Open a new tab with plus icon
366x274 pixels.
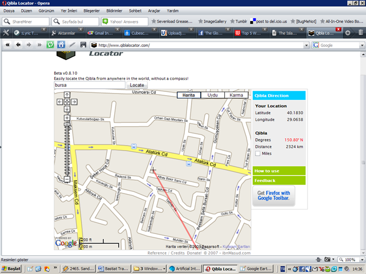(x=348, y=33)
